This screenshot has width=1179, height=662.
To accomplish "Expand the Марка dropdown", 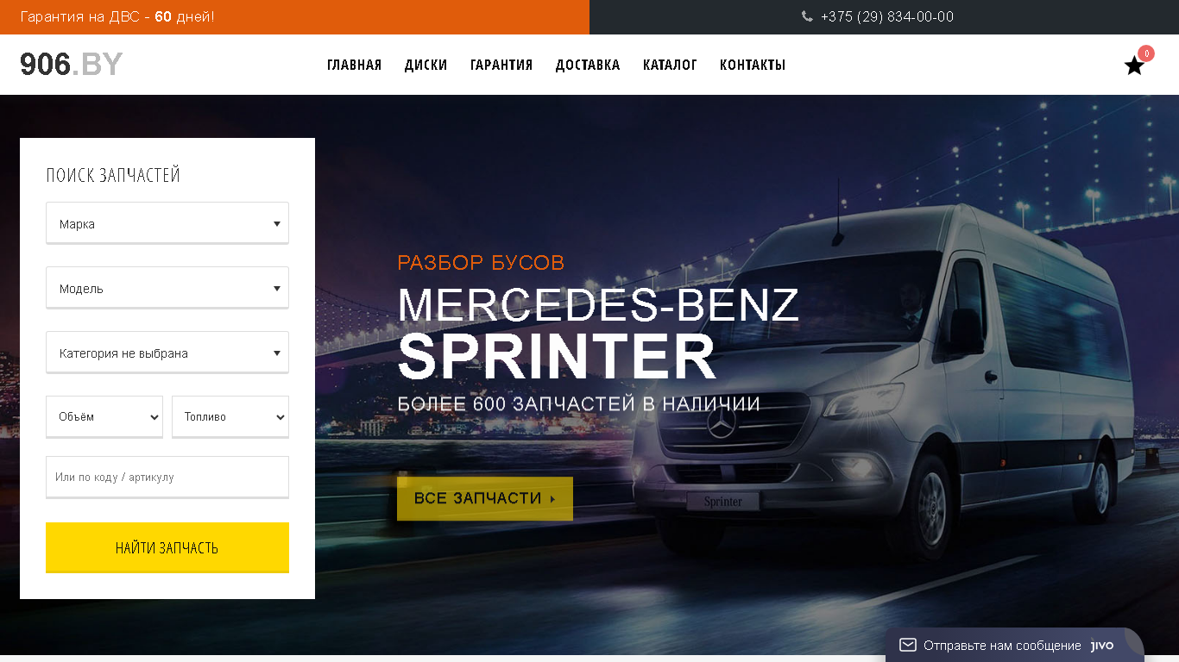I will click(x=167, y=223).
